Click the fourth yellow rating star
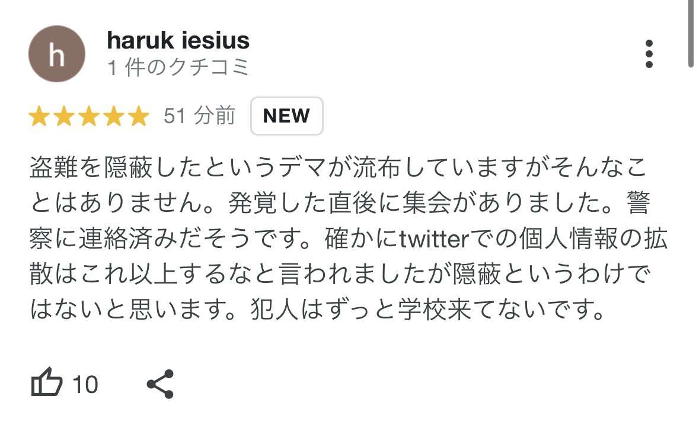Screen dimensions: 699x438 (113, 117)
